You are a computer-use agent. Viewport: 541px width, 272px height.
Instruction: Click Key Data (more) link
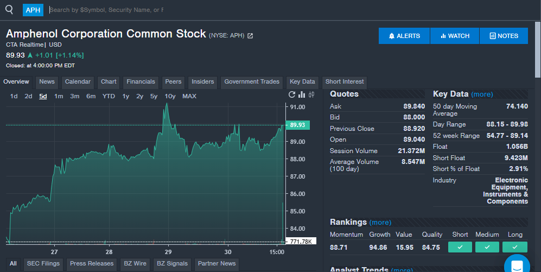pyautogui.click(x=482, y=94)
